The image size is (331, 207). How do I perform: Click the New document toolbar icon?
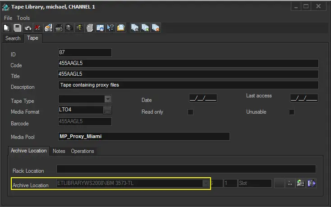(7, 28)
